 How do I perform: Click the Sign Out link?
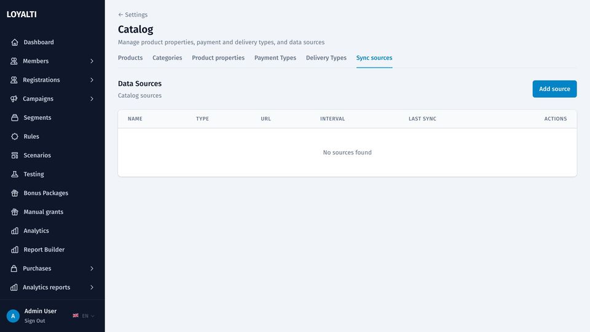[x=34, y=321]
